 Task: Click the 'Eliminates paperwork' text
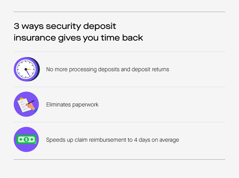point(72,105)
